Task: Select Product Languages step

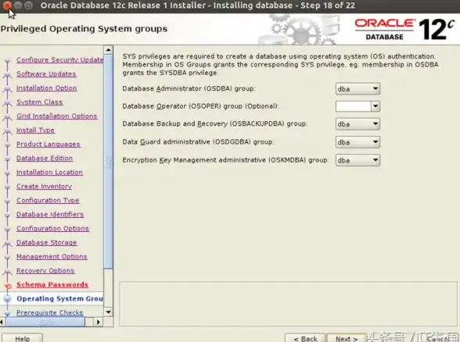Action: pyautogui.click(x=49, y=144)
